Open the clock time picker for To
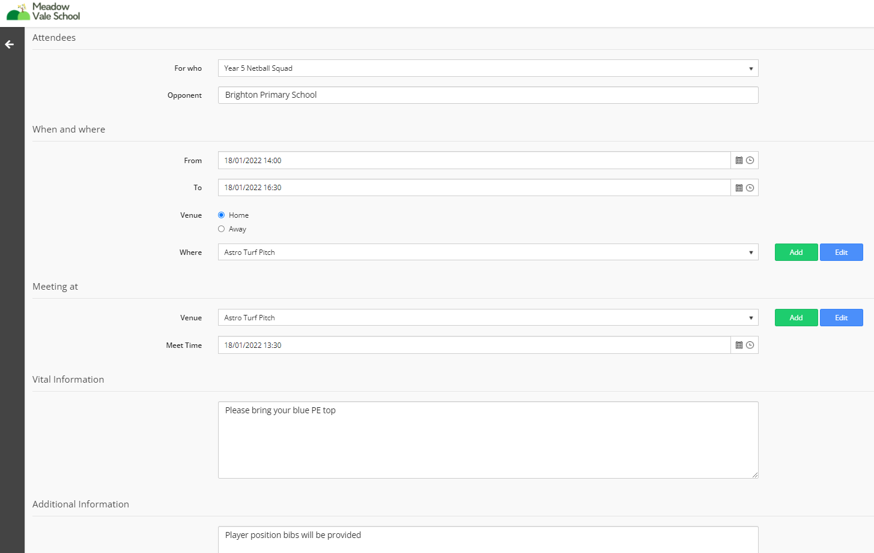874x553 pixels. coord(750,188)
